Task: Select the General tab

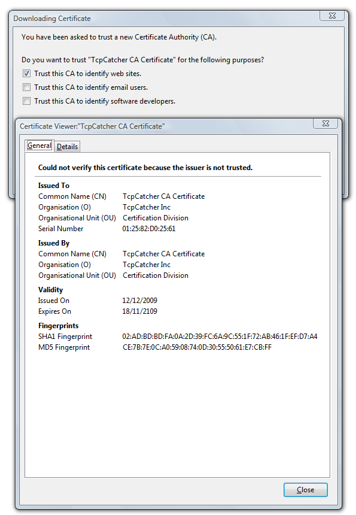Action: point(39,146)
